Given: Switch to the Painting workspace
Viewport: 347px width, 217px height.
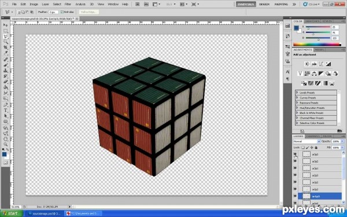Looking at the screenshot, I should (281, 4).
